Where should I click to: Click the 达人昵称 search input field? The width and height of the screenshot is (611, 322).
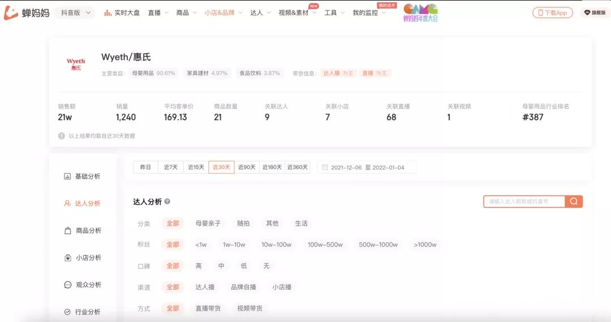524,201
